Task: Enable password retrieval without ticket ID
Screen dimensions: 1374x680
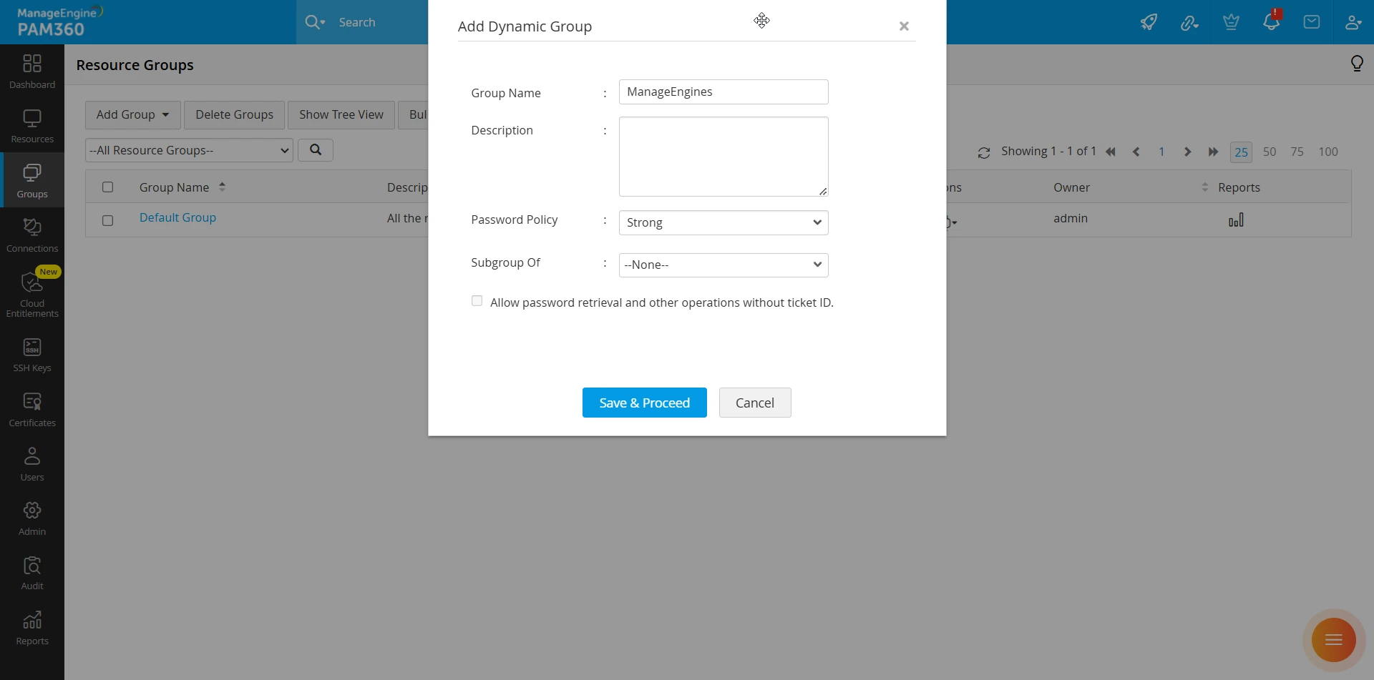Action: click(477, 301)
